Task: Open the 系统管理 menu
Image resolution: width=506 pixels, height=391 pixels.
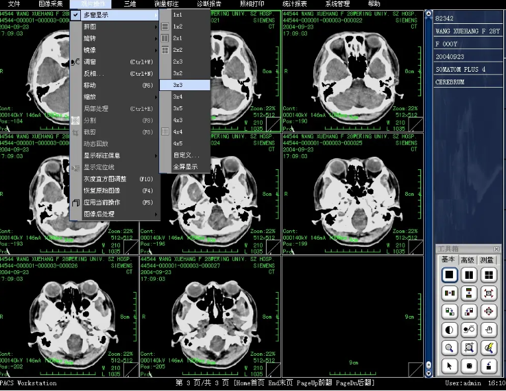Action: coord(338,4)
